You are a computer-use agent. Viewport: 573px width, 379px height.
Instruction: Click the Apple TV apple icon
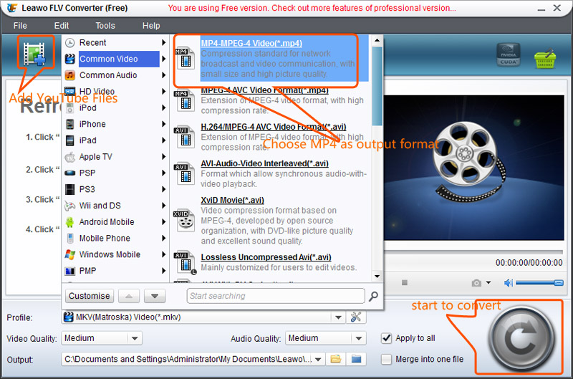click(x=69, y=157)
